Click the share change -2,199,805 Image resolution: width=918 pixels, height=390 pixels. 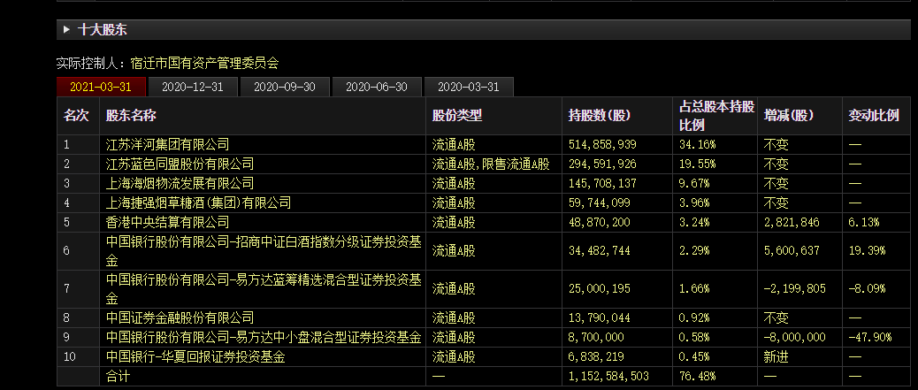click(x=794, y=288)
